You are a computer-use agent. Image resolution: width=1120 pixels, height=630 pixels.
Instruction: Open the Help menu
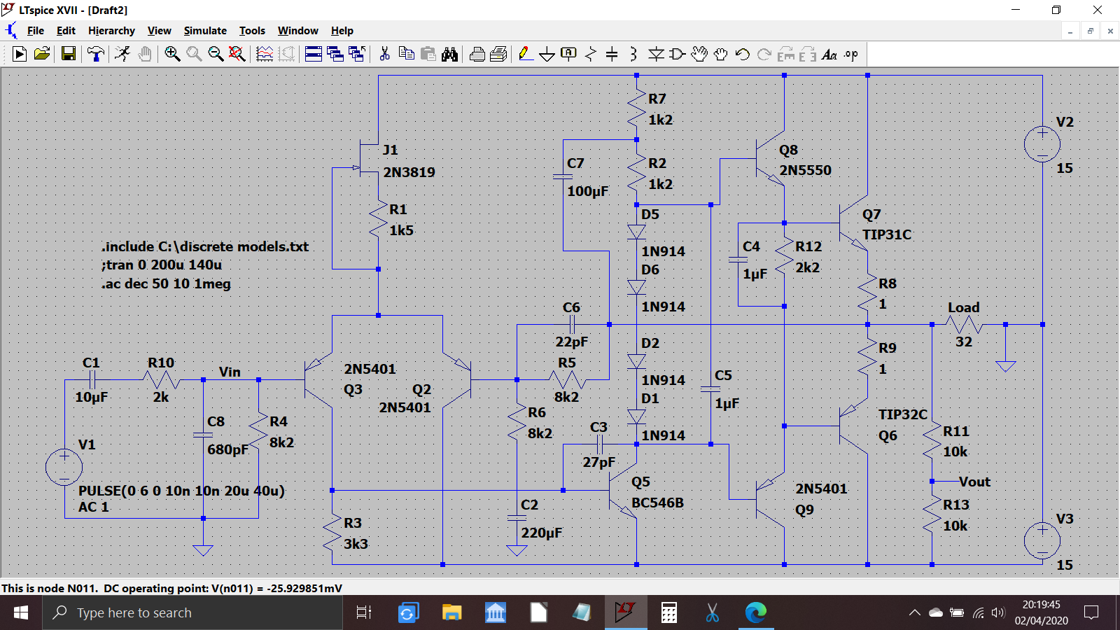(x=342, y=31)
